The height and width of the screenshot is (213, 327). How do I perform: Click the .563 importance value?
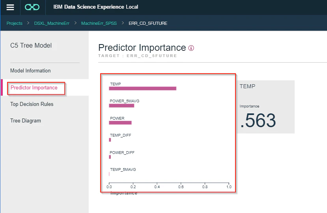[x=258, y=120]
